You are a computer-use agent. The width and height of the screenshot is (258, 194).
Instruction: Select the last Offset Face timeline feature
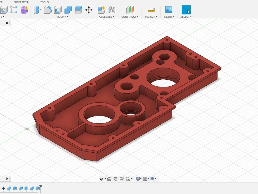[38, 188]
